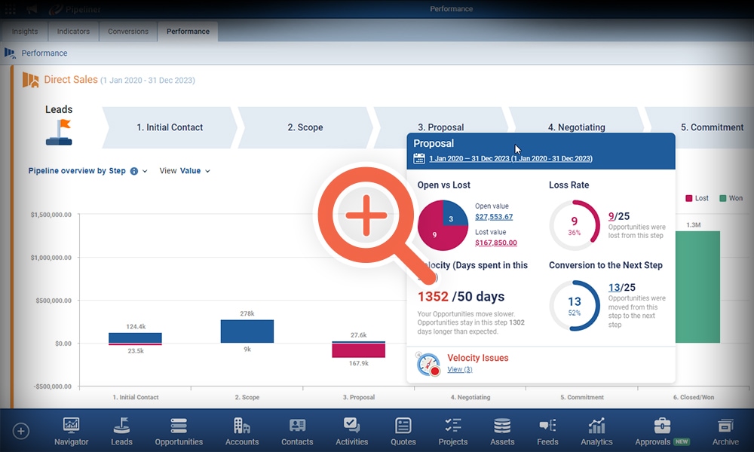Select the Leads icon in the bottom bar
Image resolution: width=754 pixels, height=452 pixels.
click(121, 429)
